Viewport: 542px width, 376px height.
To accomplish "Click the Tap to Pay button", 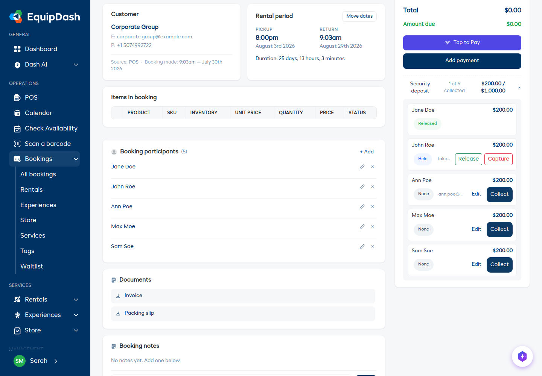I will pyautogui.click(x=462, y=43).
